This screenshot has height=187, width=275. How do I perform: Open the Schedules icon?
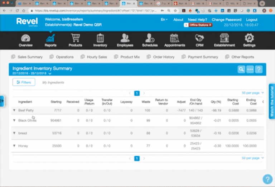[150, 38]
